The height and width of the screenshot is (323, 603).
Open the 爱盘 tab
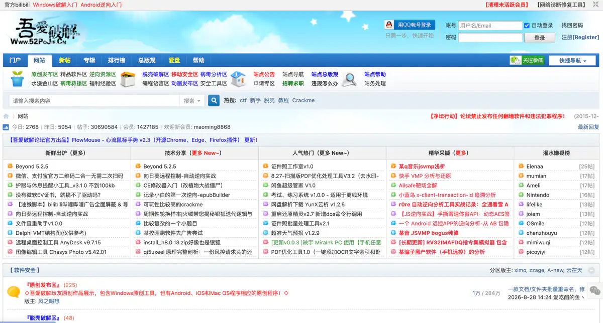(174, 60)
